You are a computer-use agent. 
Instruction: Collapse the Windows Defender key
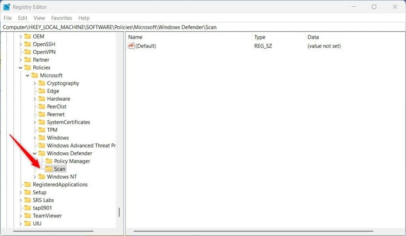click(35, 153)
